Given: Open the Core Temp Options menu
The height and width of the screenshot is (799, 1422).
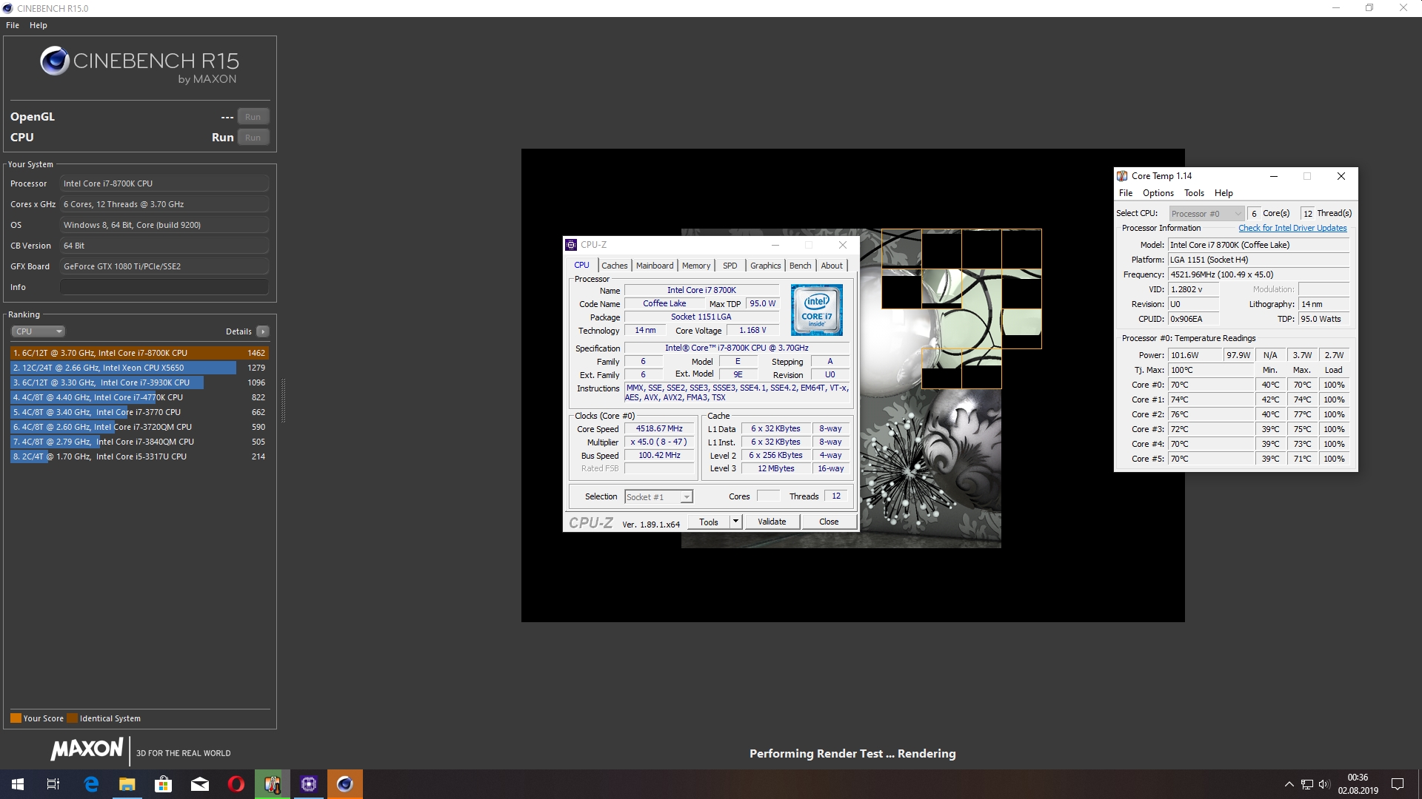Looking at the screenshot, I should click(1158, 193).
